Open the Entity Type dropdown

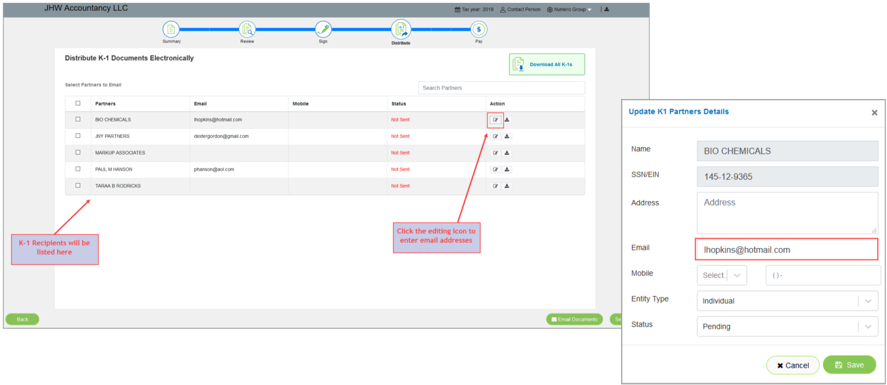pyautogui.click(x=787, y=301)
